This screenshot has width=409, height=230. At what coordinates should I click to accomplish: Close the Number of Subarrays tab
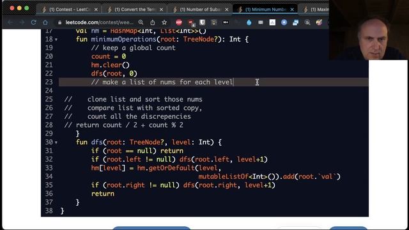(227, 10)
